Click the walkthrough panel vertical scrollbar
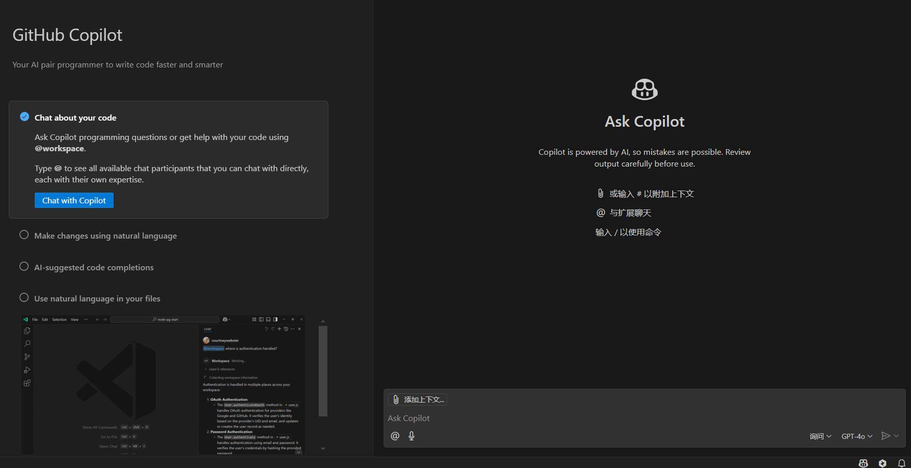The width and height of the screenshot is (911, 468). 323,371
